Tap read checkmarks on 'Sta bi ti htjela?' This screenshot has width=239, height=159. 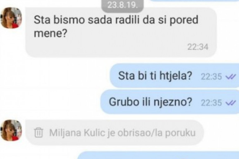(x=231, y=77)
